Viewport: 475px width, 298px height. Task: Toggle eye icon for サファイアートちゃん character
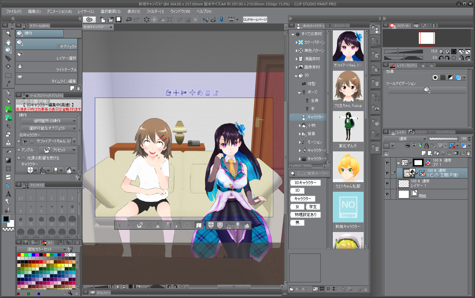(25, 141)
